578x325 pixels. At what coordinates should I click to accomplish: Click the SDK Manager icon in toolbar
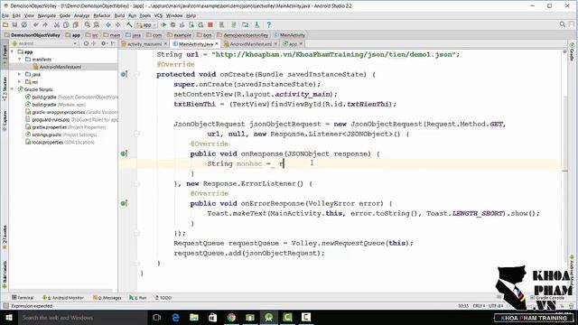point(256,24)
